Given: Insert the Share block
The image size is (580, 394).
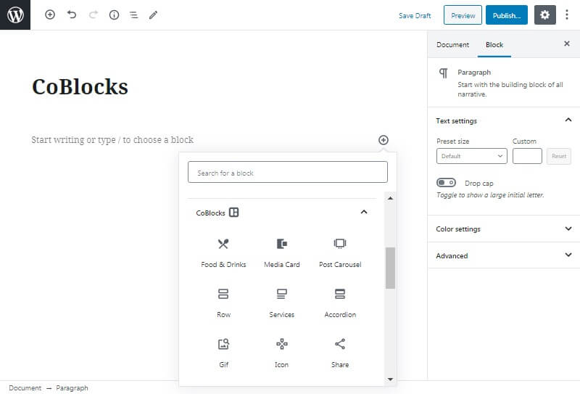Looking at the screenshot, I should click(x=340, y=353).
